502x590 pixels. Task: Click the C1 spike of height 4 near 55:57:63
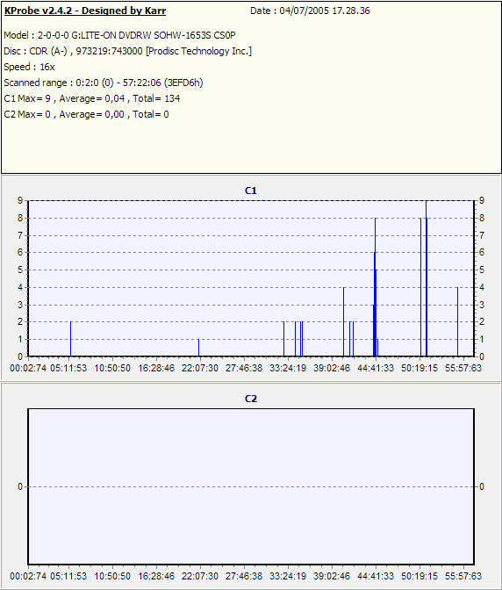tap(457, 321)
